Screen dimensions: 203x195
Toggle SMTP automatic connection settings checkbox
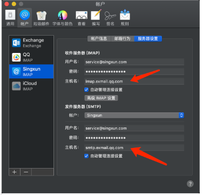click(x=86, y=156)
